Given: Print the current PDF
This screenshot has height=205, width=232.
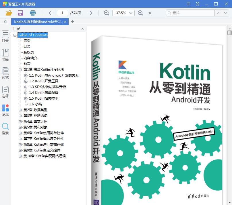Looking at the screenshot, I should click(x=32, y=13).
